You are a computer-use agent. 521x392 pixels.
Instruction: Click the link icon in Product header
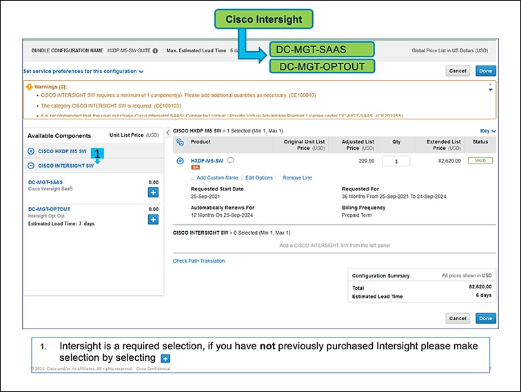tap(180, 141)
